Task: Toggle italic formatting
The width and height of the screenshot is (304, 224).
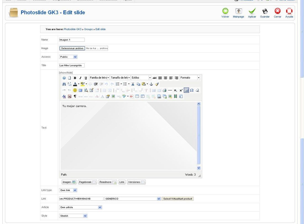Action: [x=80, y=78]
